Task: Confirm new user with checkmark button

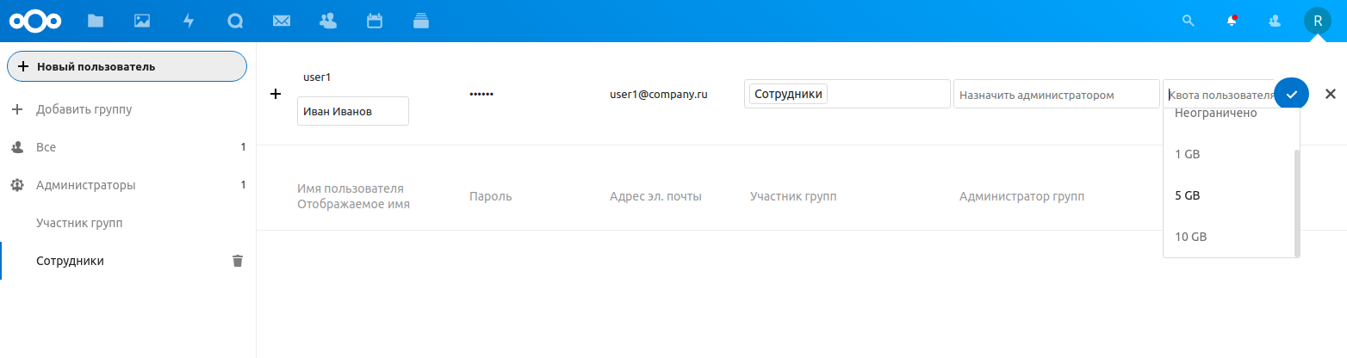Action: [x=1292, y=94]
